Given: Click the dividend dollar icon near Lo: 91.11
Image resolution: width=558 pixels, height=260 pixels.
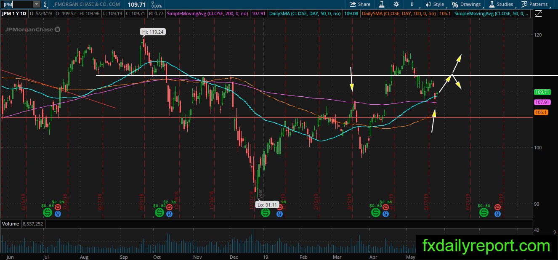Looking at the screenshot, I should pyautogui.click(x=266, y=212).
